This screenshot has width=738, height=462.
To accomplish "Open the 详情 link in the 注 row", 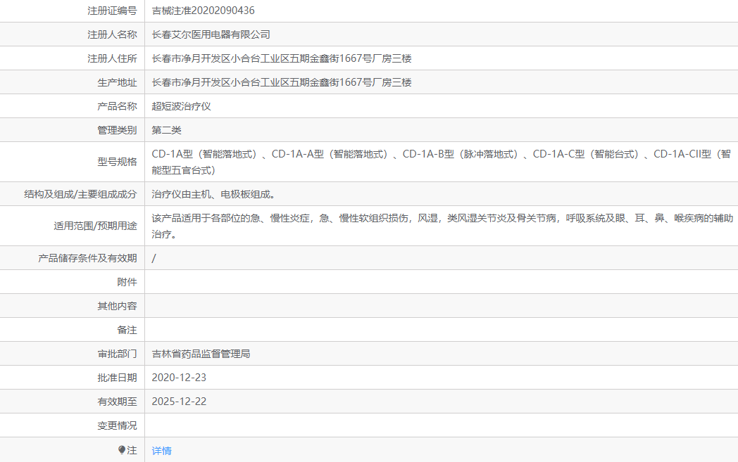I will click(161, 451).
